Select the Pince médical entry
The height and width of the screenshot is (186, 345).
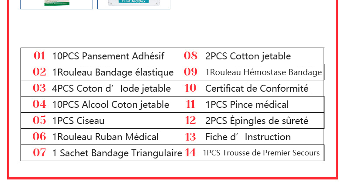pyautogui.click(x=247, y=104)
